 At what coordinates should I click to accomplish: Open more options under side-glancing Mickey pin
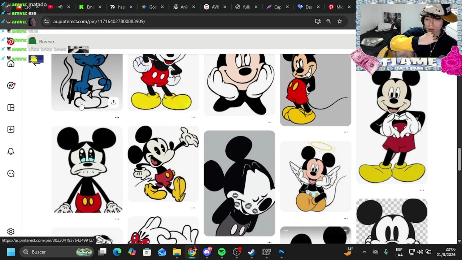pyautogui.click(x=345, y=132)
